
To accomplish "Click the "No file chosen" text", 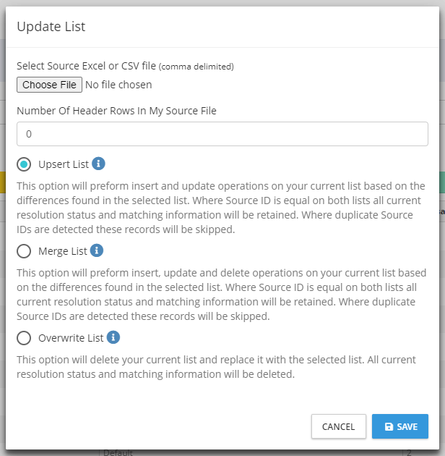I will pos(118,85).
